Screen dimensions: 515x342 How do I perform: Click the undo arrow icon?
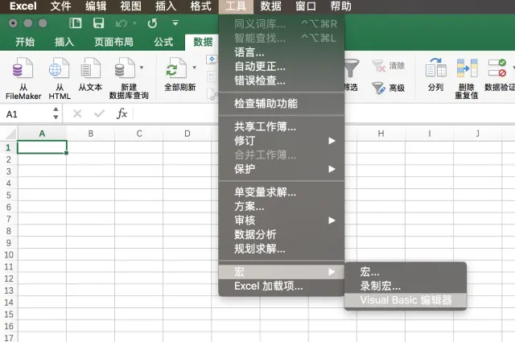point(122,23)
